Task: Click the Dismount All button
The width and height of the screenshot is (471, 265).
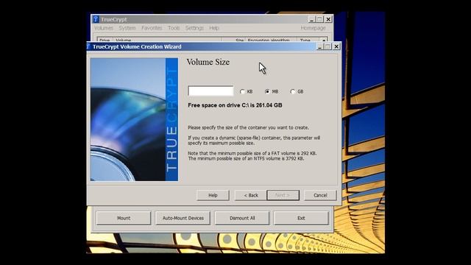Action: click(x=242, y=218)
